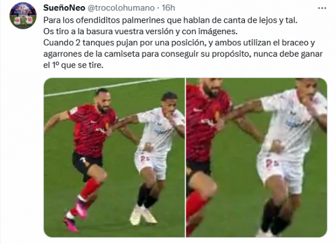Viewport: 336px width, 244px height.
Task: Click the bearded red-shirt player's face in left photo
Action: pyautogui.click(x=103, y=102)
